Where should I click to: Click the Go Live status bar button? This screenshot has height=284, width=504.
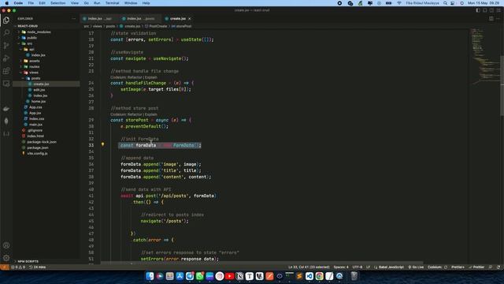[416, 267]
